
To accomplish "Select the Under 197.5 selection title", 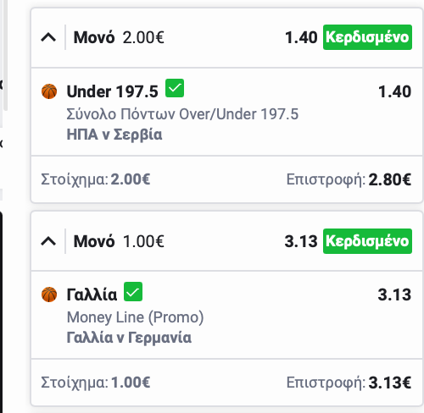I will pyautogui.click(x=113, y=91).
